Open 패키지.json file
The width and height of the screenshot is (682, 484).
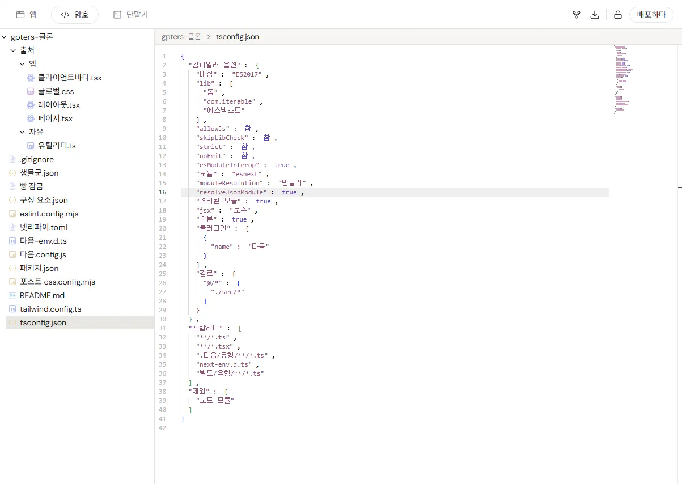[39, 268]
